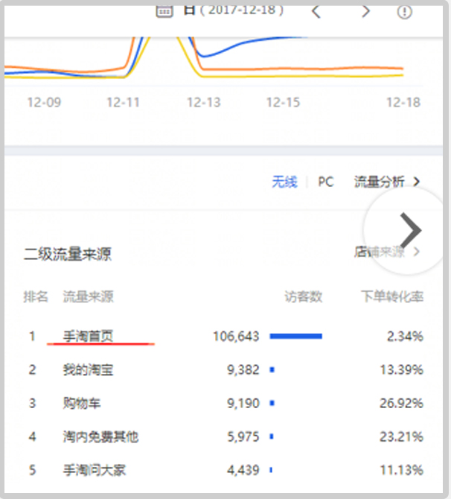This screenshot has width=451, height=499.
Task: Open the 流量分析 link
Action: coord(379,182)
